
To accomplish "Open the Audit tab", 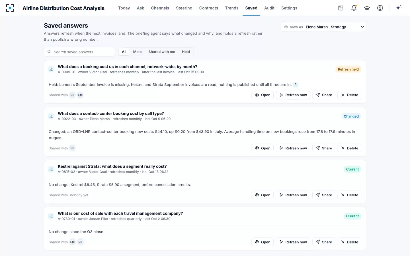I will click(x=269, y=8).
